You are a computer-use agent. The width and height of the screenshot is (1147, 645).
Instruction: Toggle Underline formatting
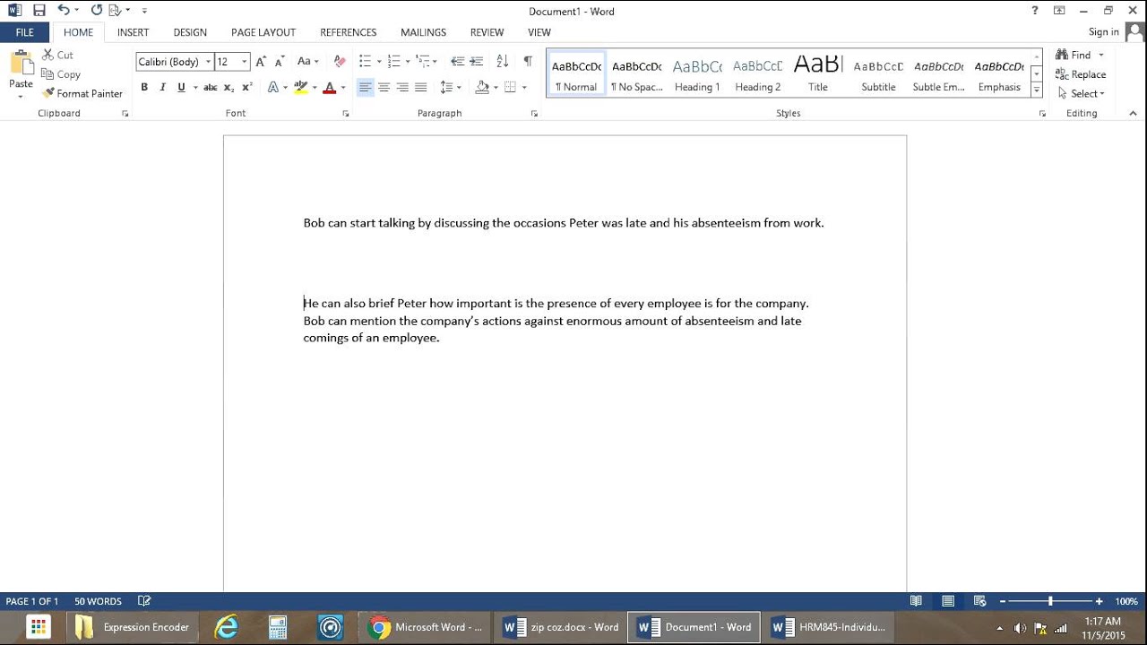click(x=181, y=87)
